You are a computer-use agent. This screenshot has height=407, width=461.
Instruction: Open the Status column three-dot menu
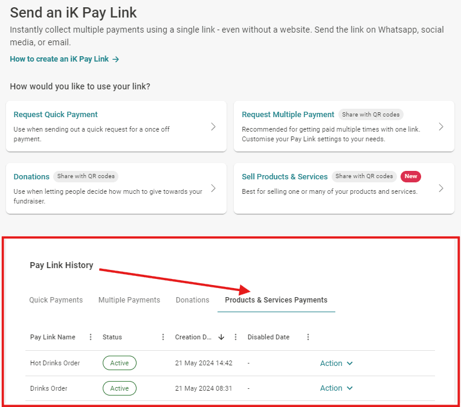[163, 337]
